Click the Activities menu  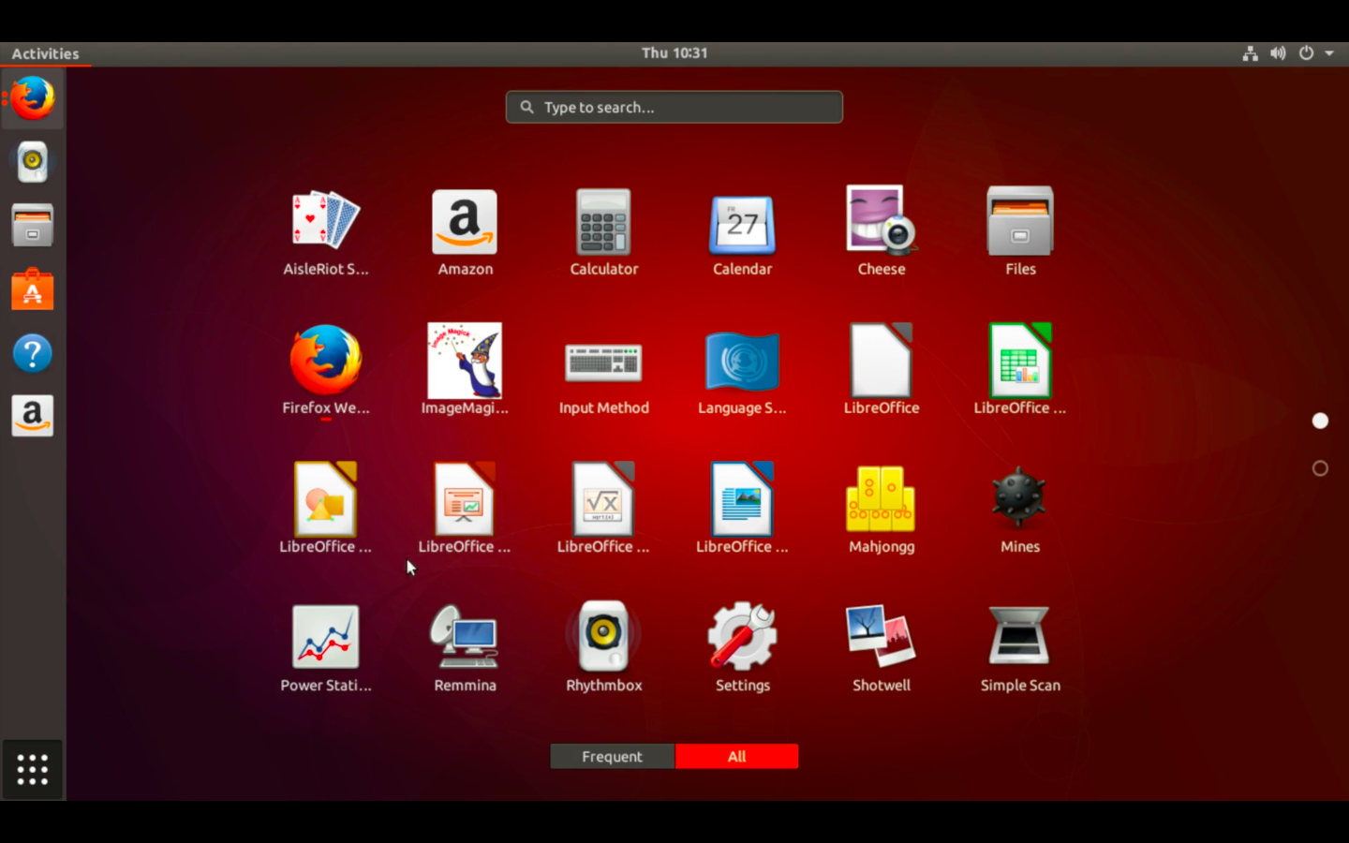[x=45, y=53]
